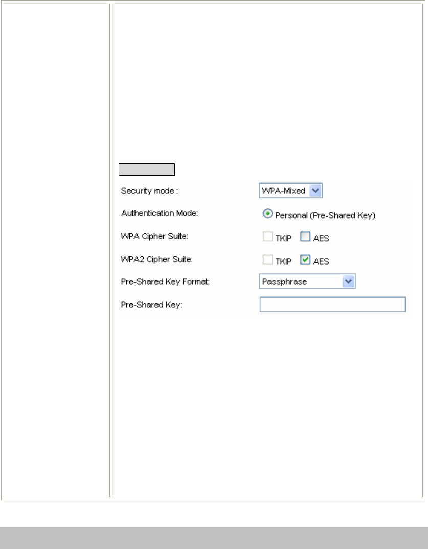Click the 'WPA Cipher Suite:' label
This screenshot has height=549, width=428.
[154, 236]
